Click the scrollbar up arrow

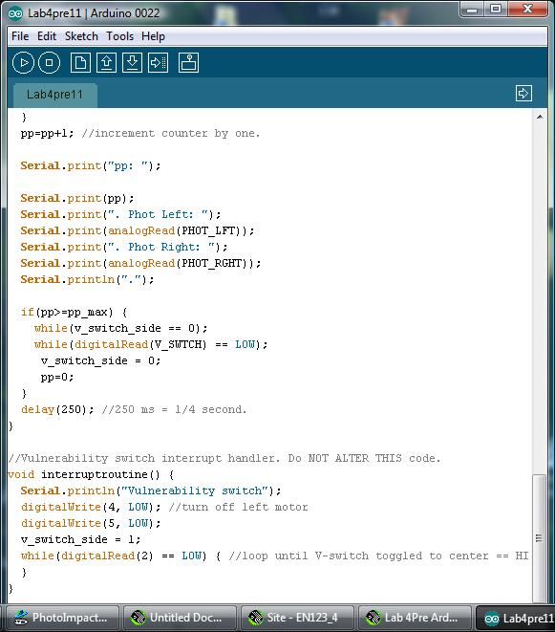pyautogui.click(x=540, y=118)
